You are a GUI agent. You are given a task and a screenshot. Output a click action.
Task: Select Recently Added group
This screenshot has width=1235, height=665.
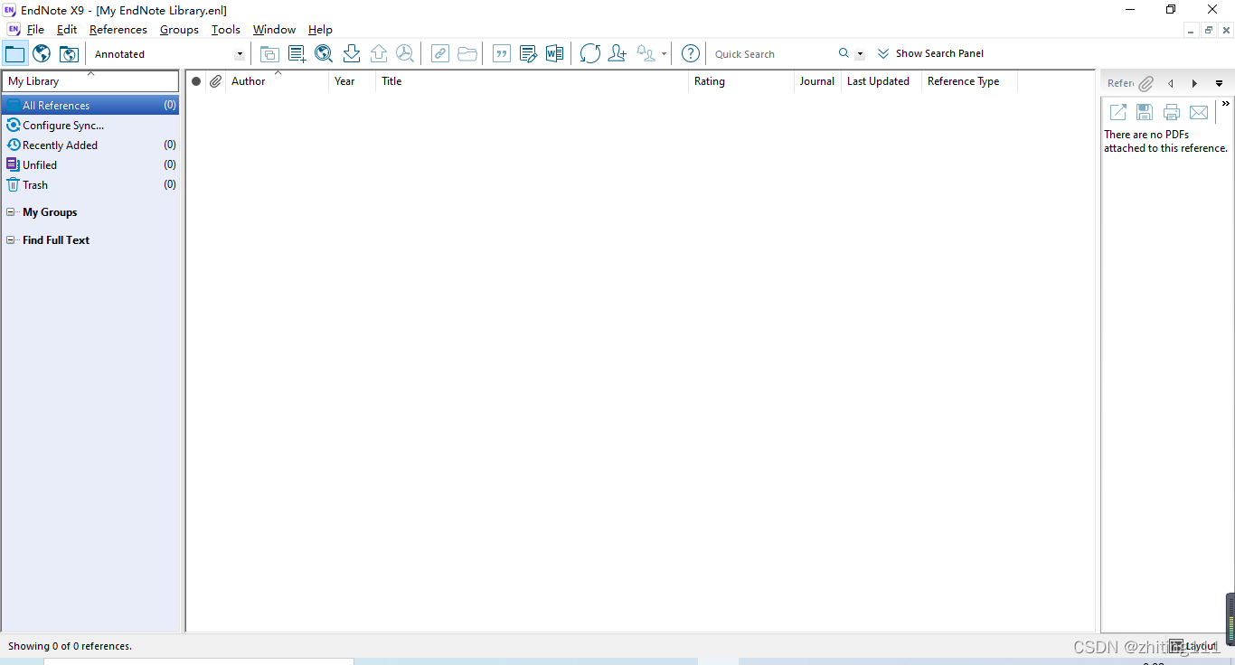[x=90, y=145]
